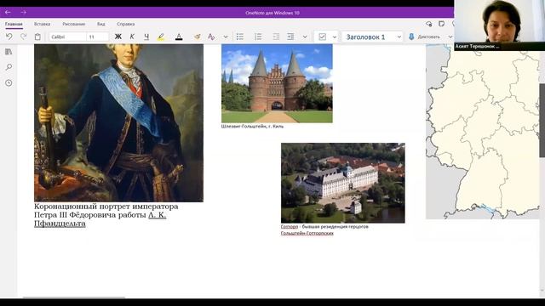Image resolution: width=545 pixels, height=306 pixels.
Task: Click the font size 11 box
Action: coord(98,37)
